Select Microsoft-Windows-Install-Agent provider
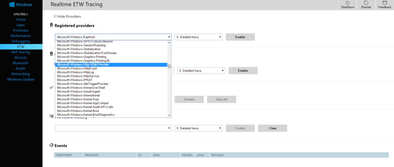 click(x=111, y=92)
